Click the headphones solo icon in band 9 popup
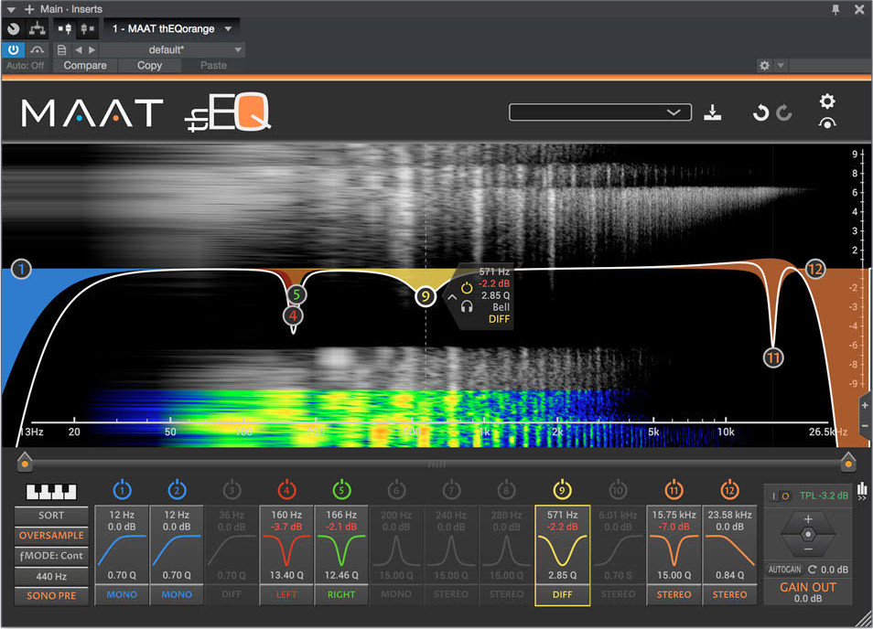 tap(467, 307)
